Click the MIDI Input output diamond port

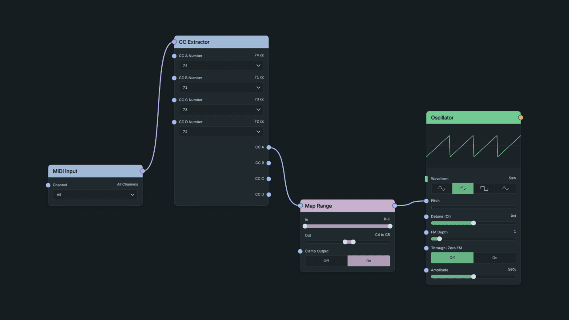[143, 171]
